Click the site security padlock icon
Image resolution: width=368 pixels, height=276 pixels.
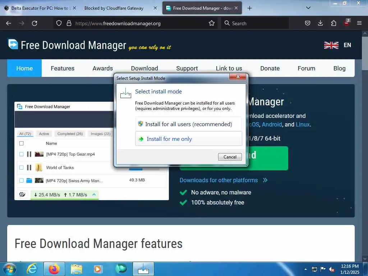[69, 23]
